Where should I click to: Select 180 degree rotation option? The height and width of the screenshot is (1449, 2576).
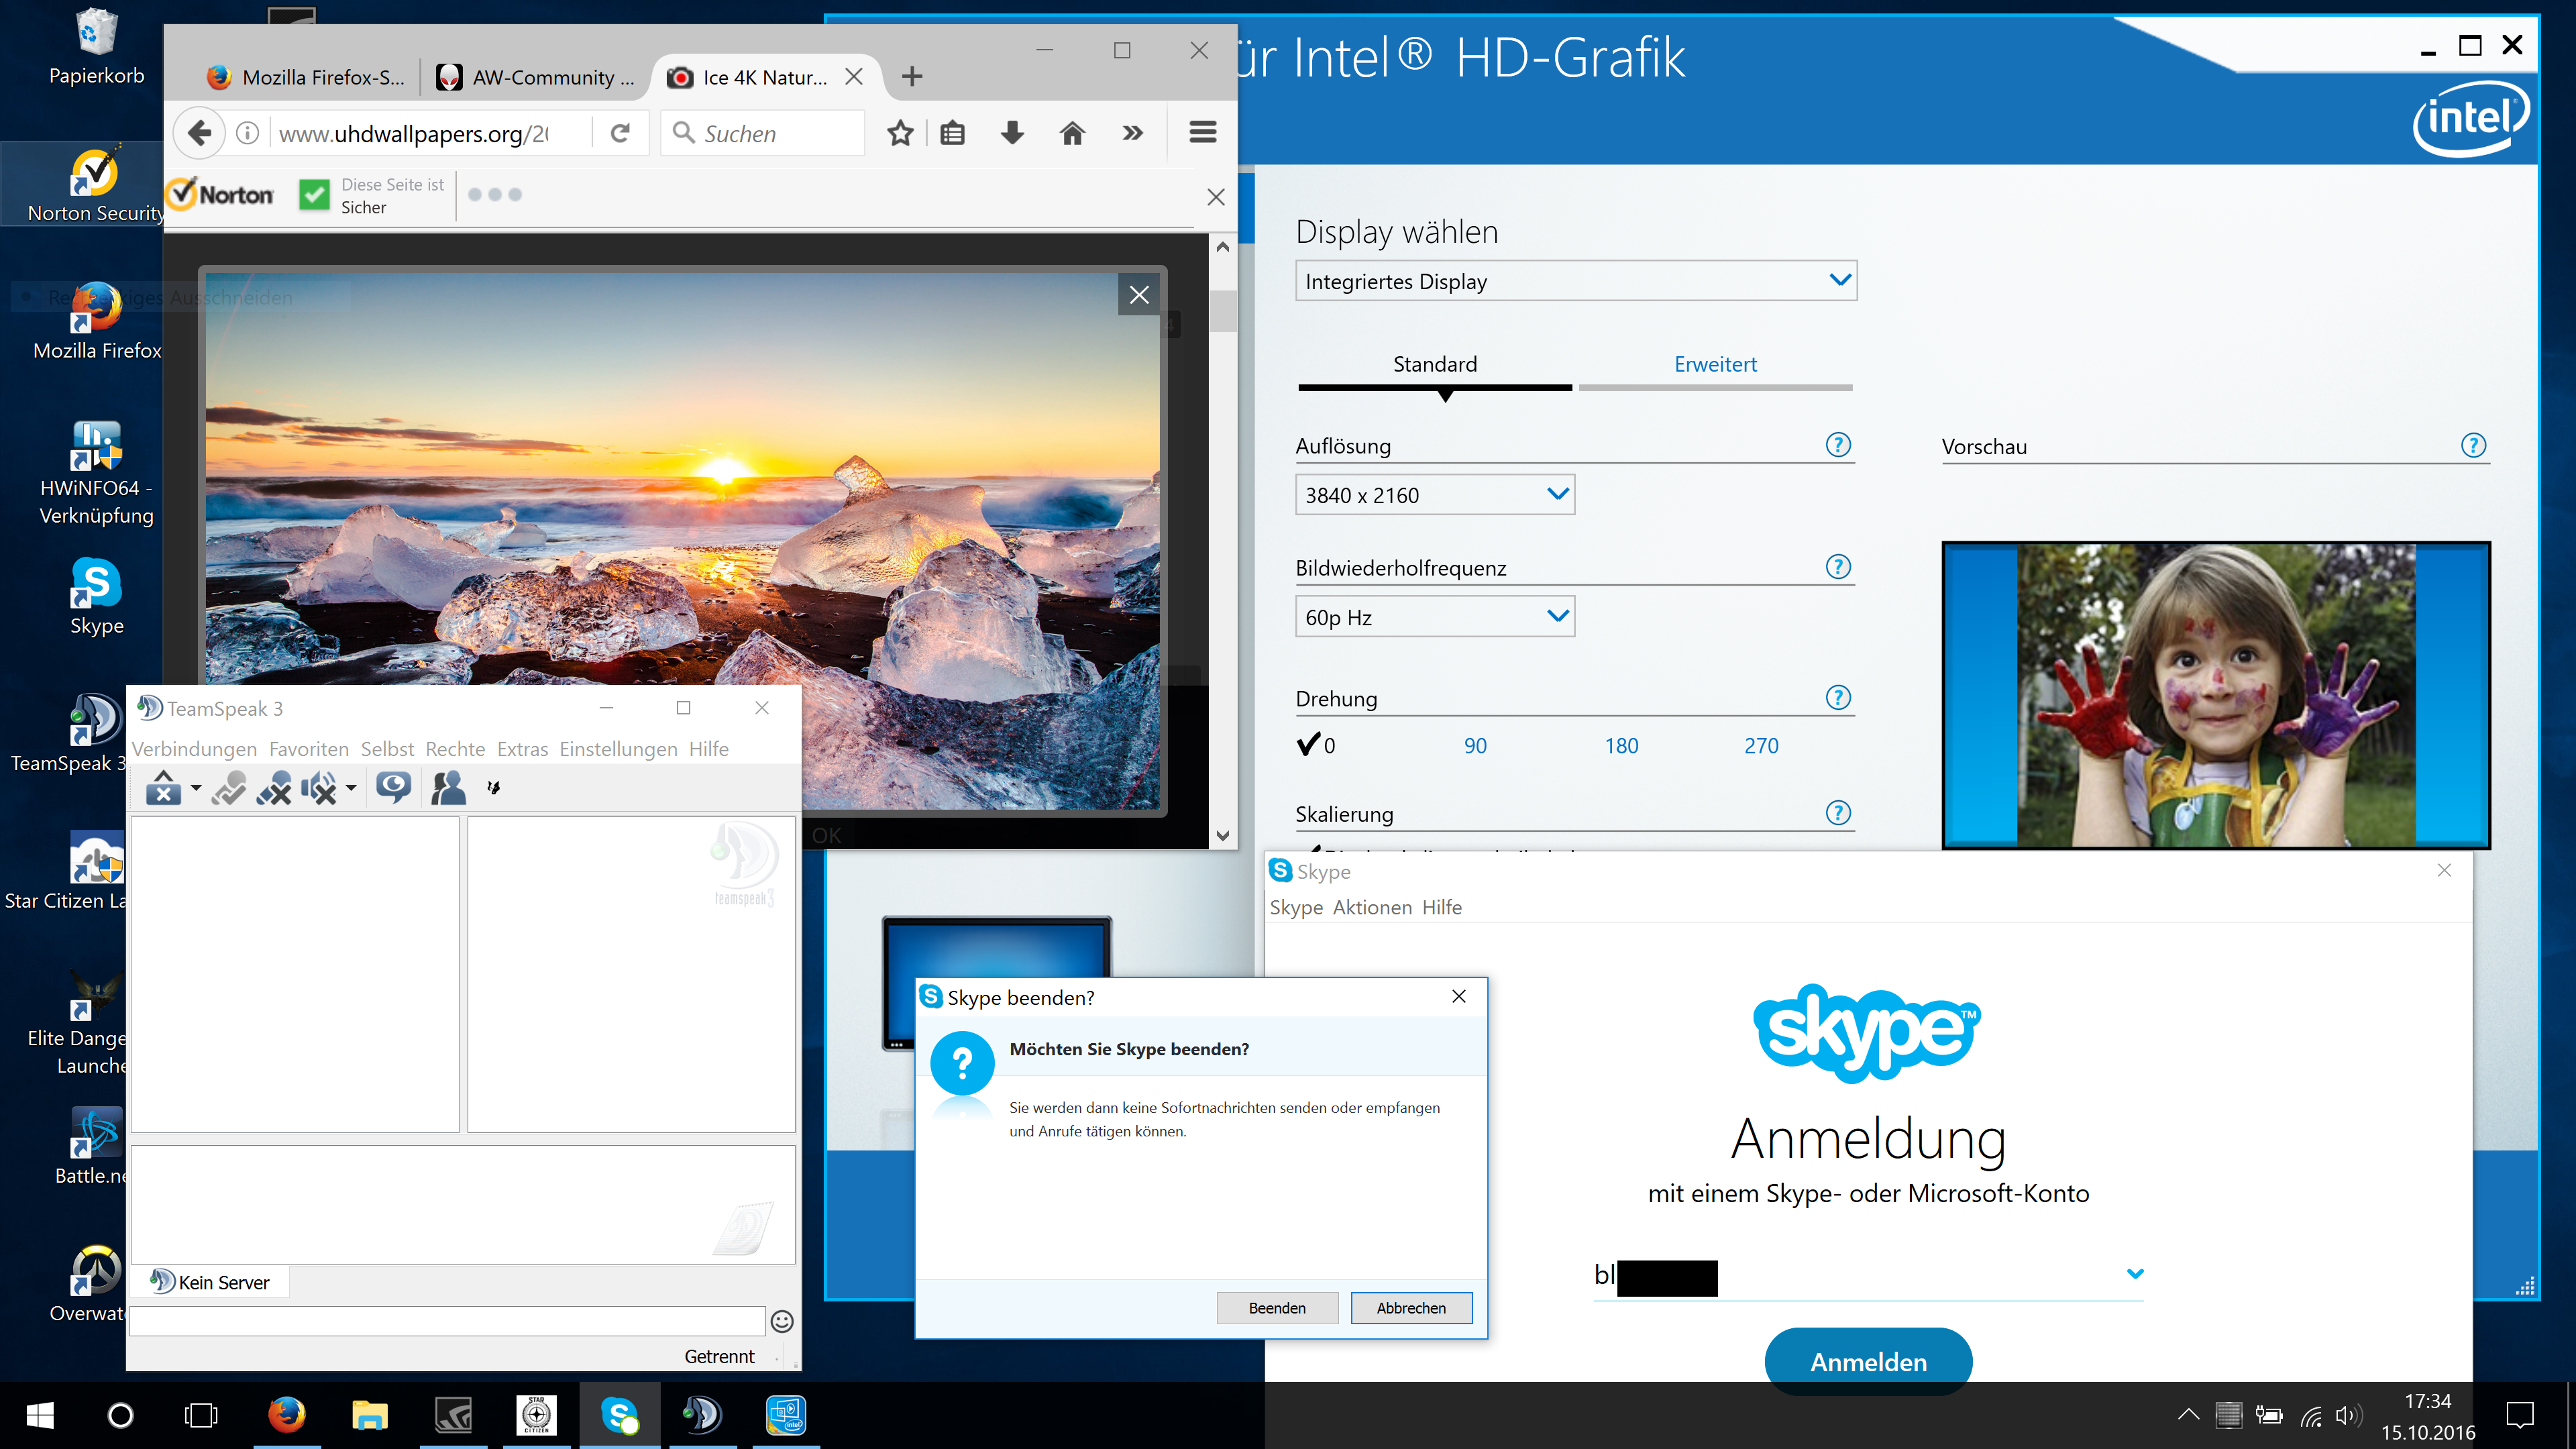(x=1621, y=746)
